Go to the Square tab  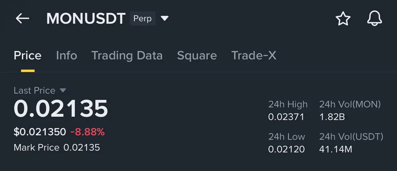pos(197,56)
